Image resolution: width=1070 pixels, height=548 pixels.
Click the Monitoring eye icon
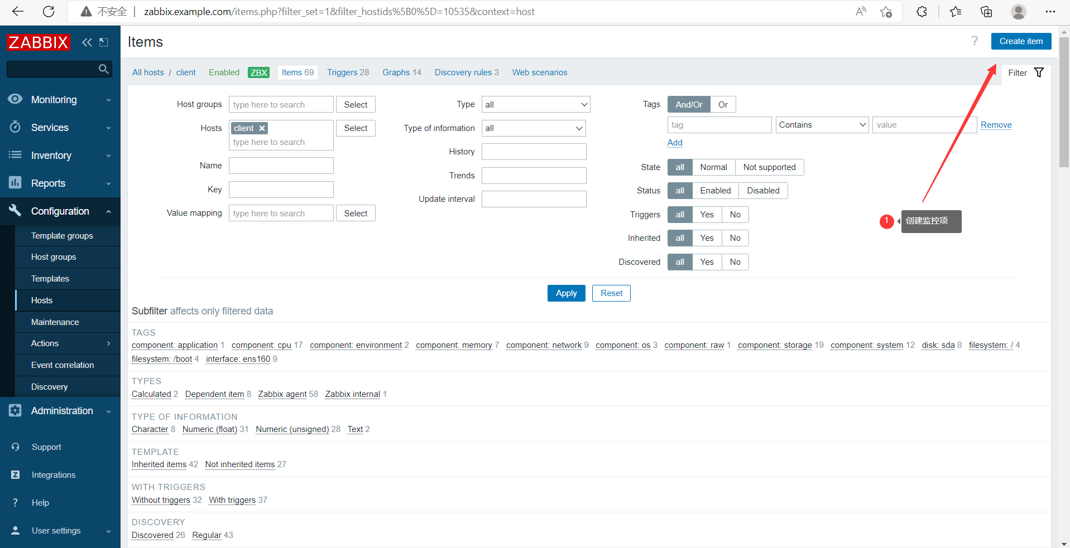click(x=15, y=99)
